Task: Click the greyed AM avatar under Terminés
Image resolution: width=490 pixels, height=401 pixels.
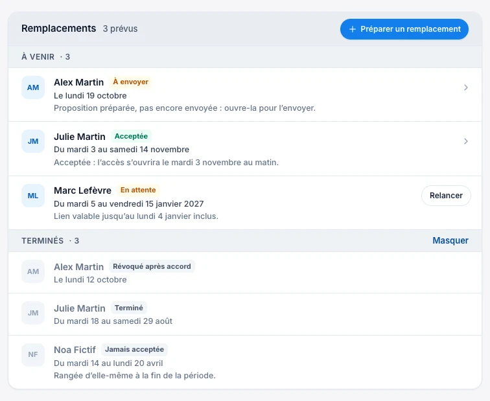Action: click(x=33, y=271)
